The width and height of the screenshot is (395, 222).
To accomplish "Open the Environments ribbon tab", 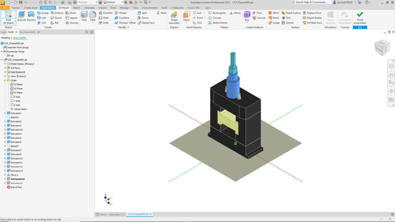I will tap(150, 8).
